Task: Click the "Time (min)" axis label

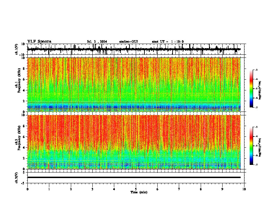Action: (139, 192)
